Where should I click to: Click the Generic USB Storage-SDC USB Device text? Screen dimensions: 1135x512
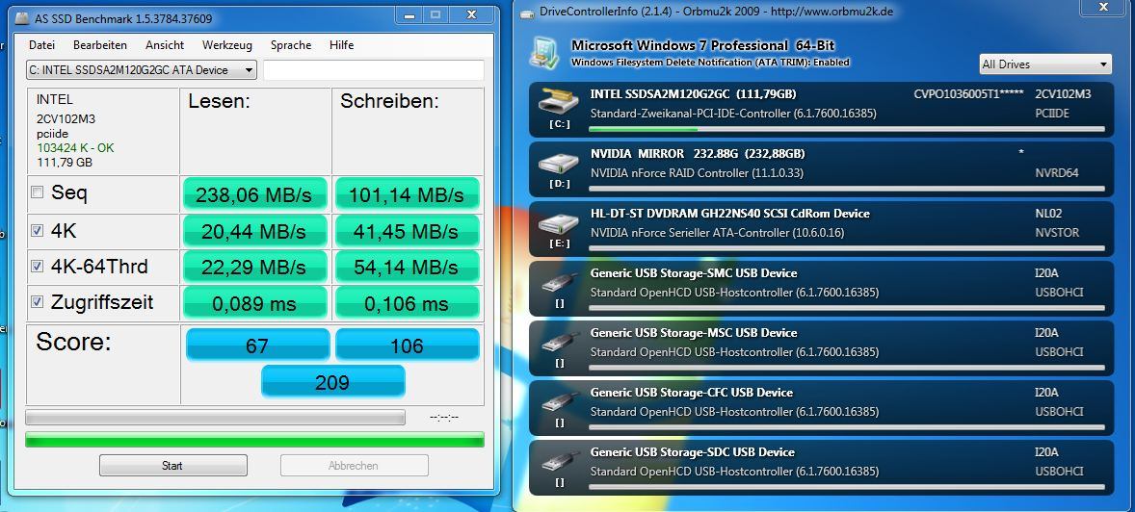(692, 452)
